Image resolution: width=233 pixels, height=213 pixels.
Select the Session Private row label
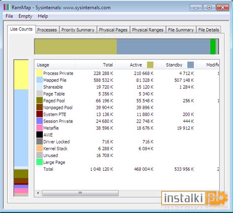[58, 121]
